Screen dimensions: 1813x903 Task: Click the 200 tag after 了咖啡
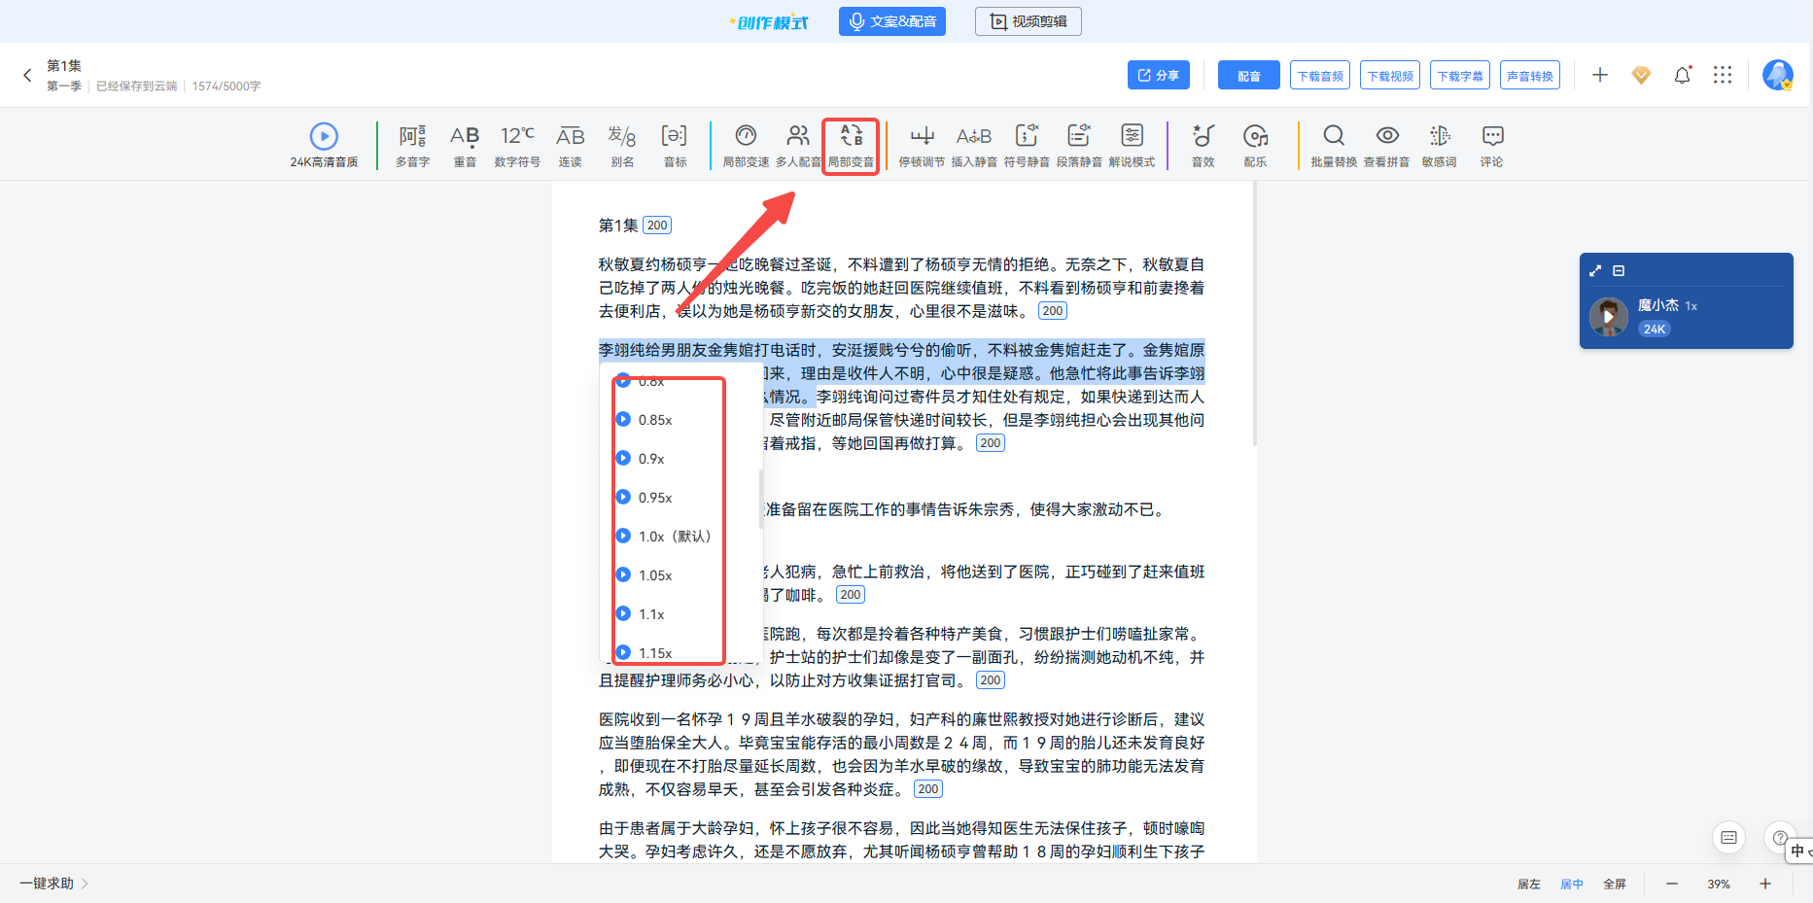851,595
